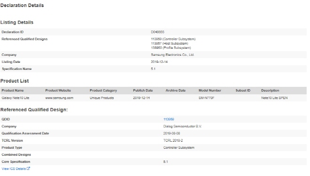Click the Declaration ID value
Image resolution: width=310 pixels, height=176 pixels.
pos(157,32)
